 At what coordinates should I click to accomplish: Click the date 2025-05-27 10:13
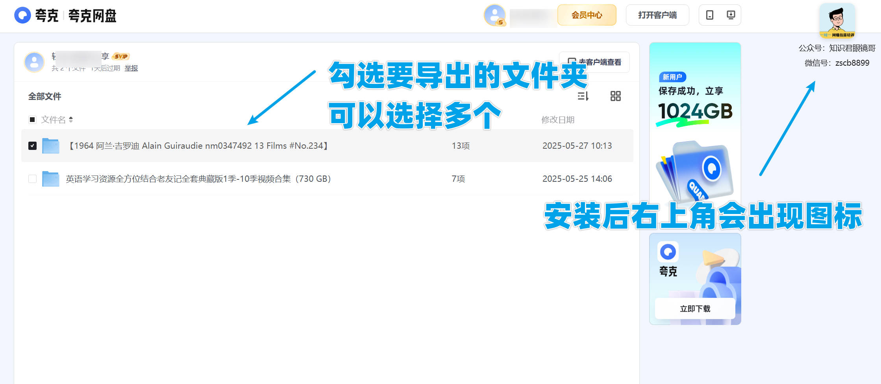tap(577, 146)
